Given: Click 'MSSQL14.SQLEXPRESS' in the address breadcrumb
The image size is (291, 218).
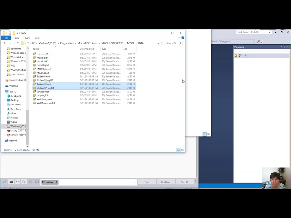Looking at the screenshot, I should [x=112, y=43].
